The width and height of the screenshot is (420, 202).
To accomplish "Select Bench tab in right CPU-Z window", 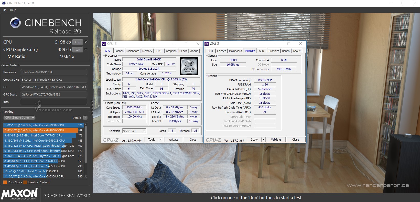I will (x=286, y=51).
